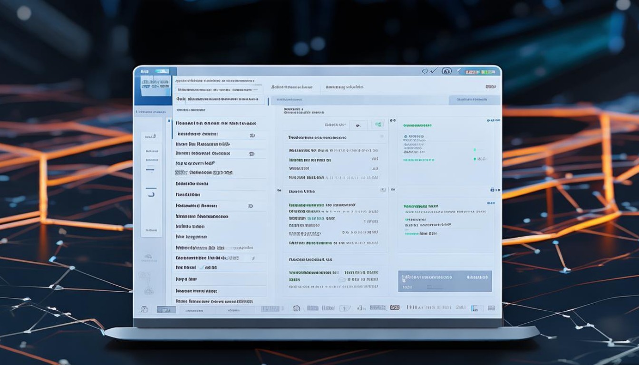The width and height of the screenshot is (639, 365).
Task: Toggle the pill switch in the lowest center card
Action: pos(342,280)
